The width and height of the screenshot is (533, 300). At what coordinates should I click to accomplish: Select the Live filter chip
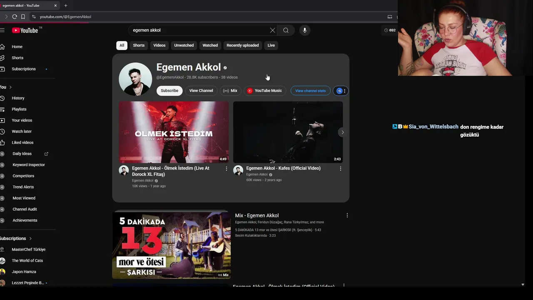coord(271,45)
